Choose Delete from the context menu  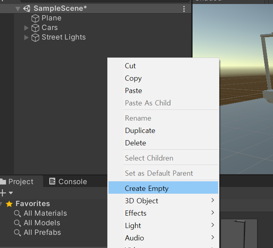[x=163, y=143]
